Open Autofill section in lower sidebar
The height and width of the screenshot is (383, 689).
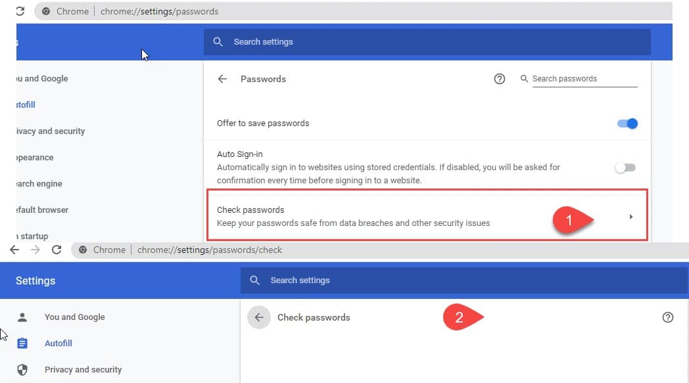59,343
